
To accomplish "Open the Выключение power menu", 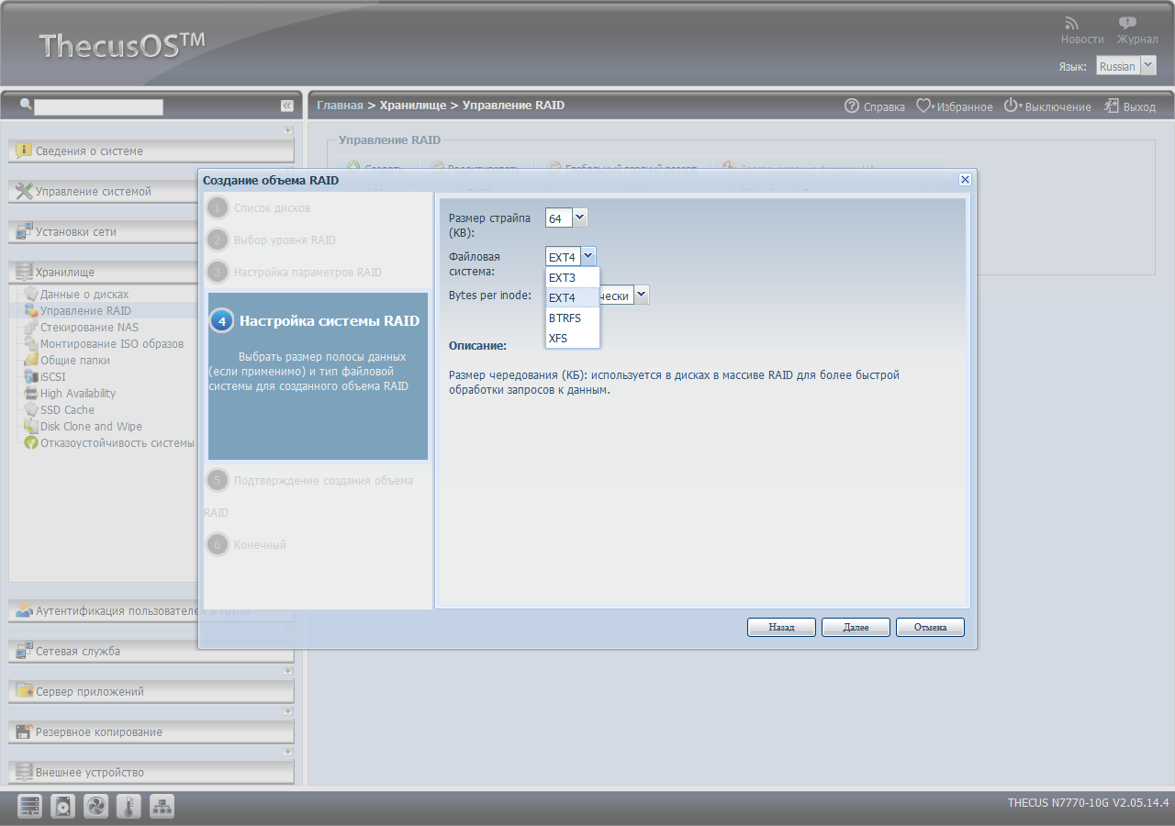I will coord(1046,106).
